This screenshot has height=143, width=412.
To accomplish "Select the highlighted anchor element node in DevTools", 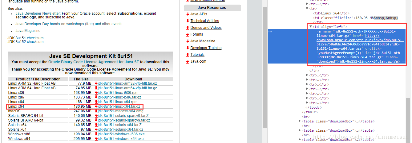I will pos(337,46).
